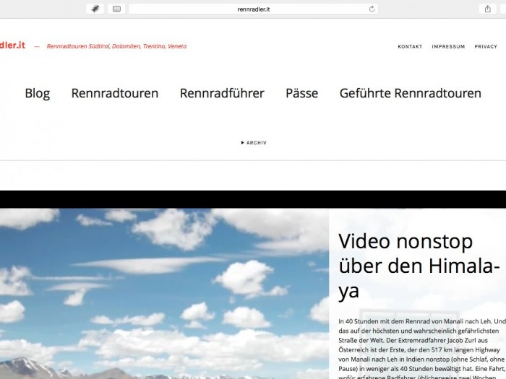The width and height of the screenshot is (506, 379).
Task: Click the Rennradtouren Südtirol tagline
Action: coord(116,46)
